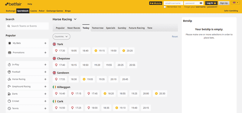Image resolution: width=242 pixels, height=113 pixels.
Task: Switch to the Popular tab
Action: [60, 28]
